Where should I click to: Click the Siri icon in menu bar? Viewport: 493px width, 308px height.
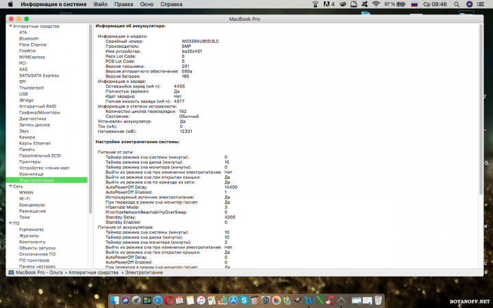(x=470, y=4)
